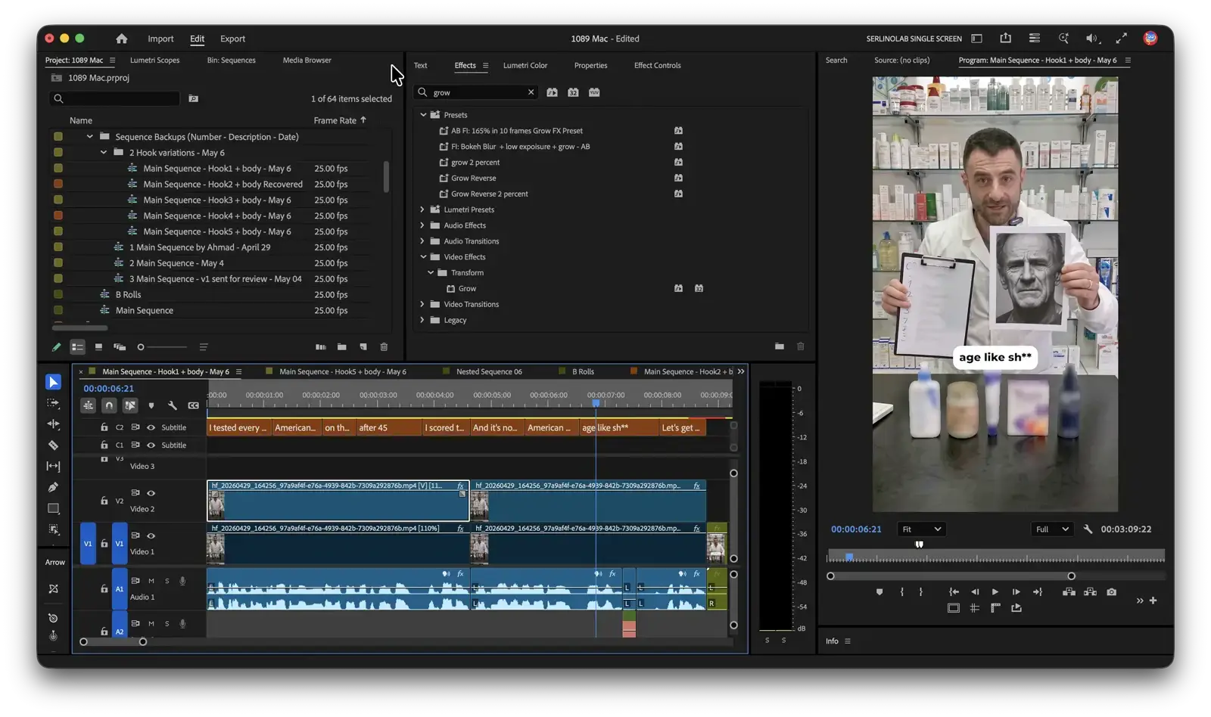Viewport: 1211px width, 717px height.
Task: Toggle lock on Video 2 track
Action: click(104, 501)
